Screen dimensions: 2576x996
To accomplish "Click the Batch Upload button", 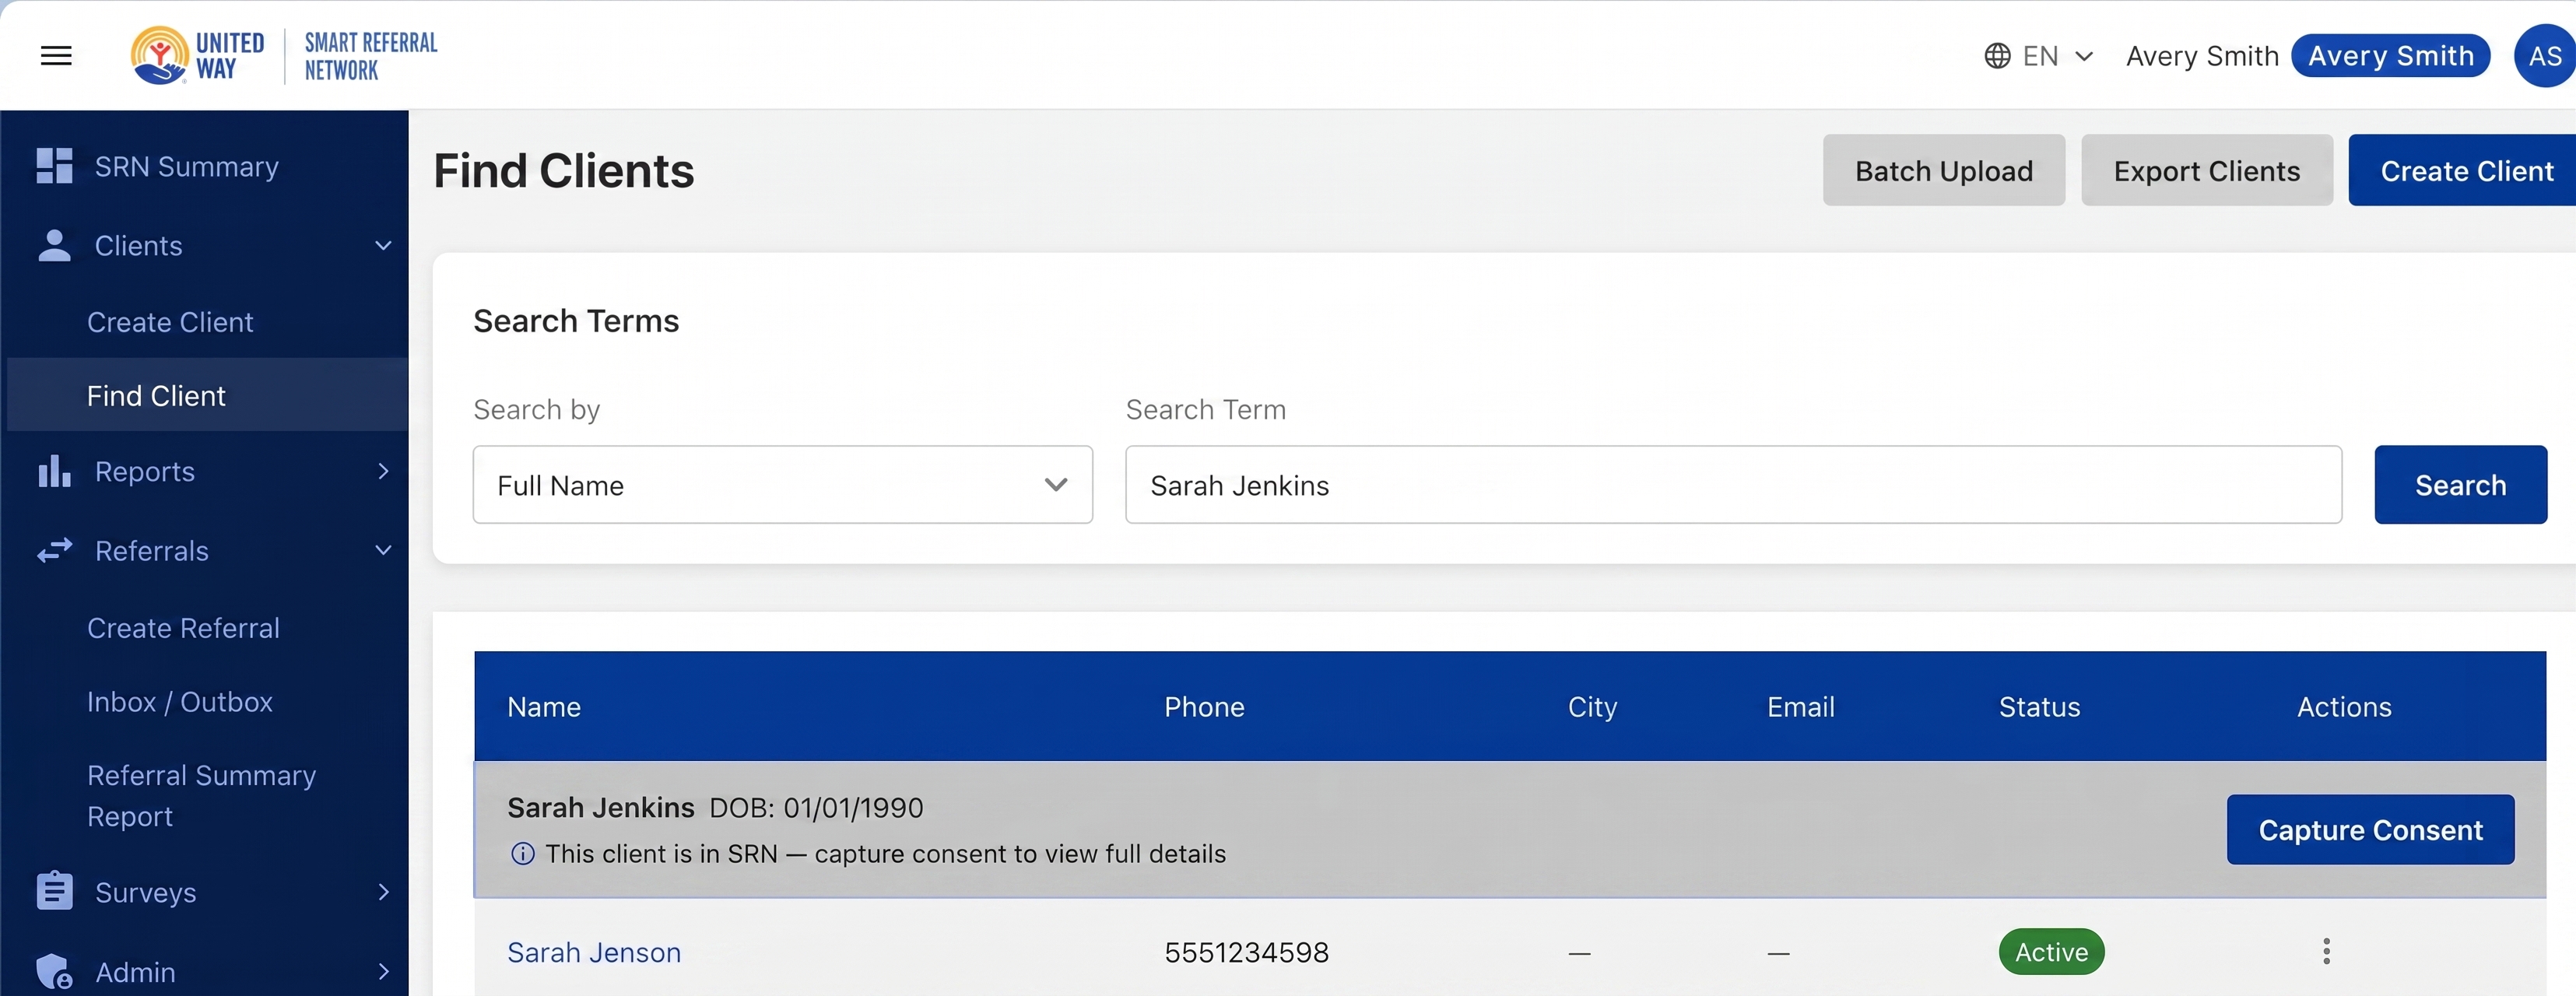I will click(x=1943, y=171).
